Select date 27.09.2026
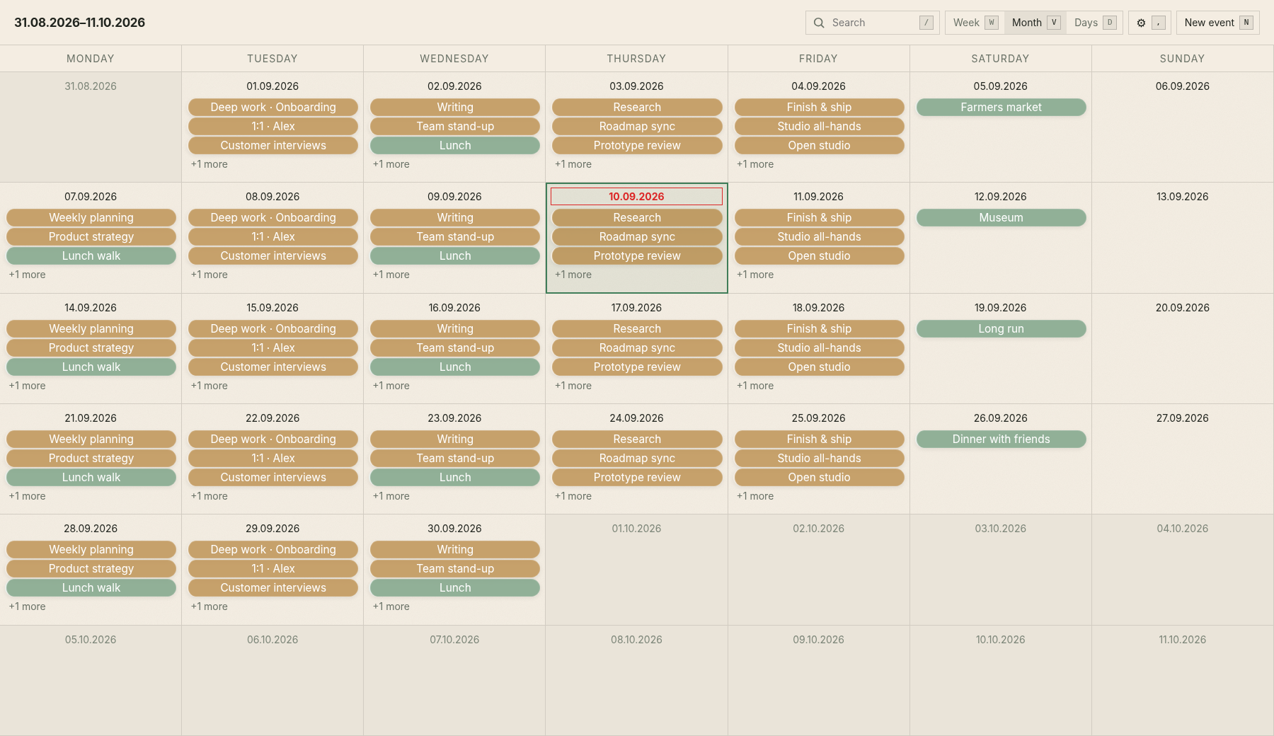1274x736 pixels. click(x=1182, y=418)
